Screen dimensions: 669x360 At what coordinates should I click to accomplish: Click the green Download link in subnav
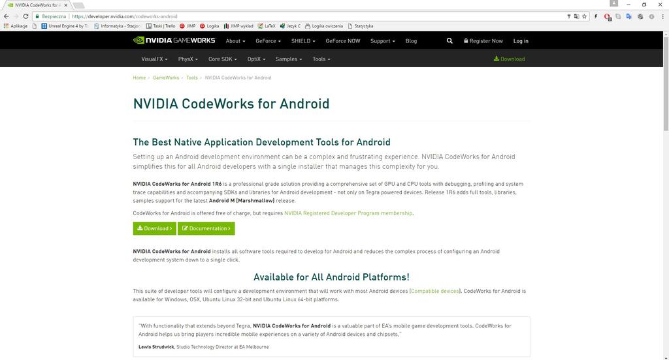(x=510, y=59)
